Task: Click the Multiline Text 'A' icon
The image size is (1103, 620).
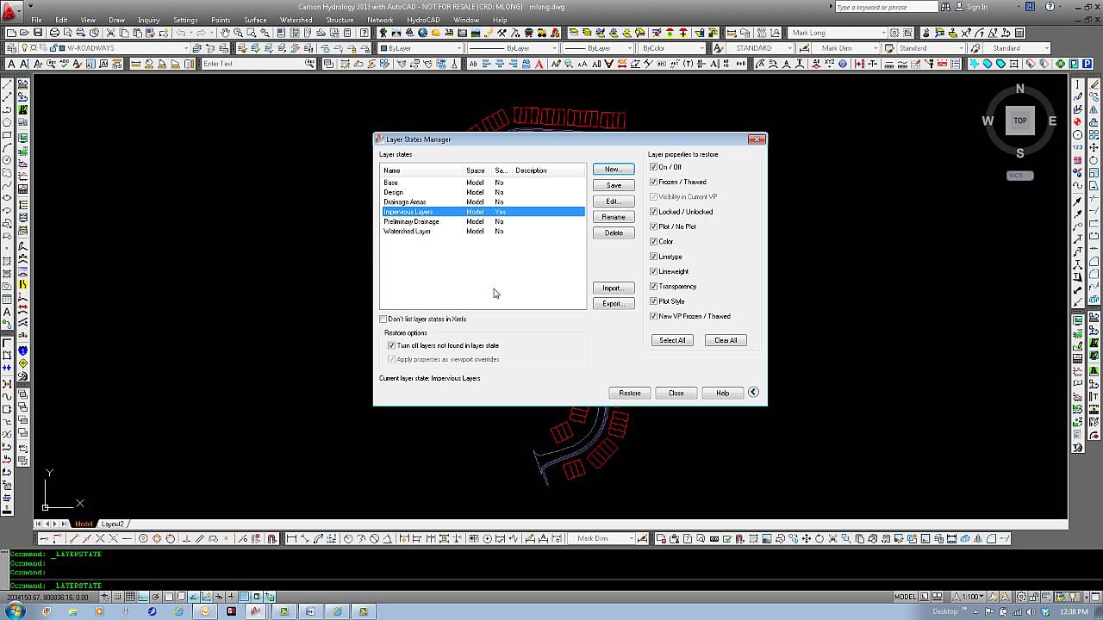Action: 11,64
